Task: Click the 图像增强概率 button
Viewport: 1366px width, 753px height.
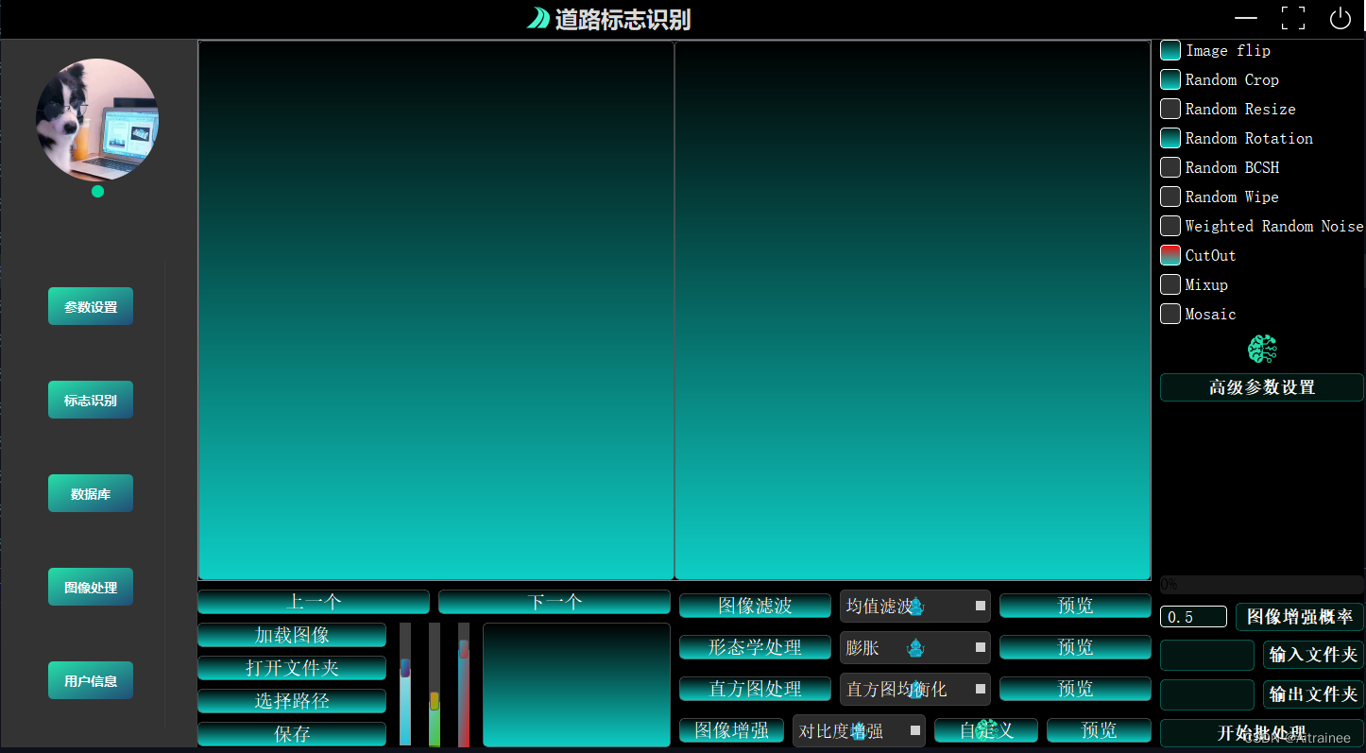Action: tap(1300, 617)
